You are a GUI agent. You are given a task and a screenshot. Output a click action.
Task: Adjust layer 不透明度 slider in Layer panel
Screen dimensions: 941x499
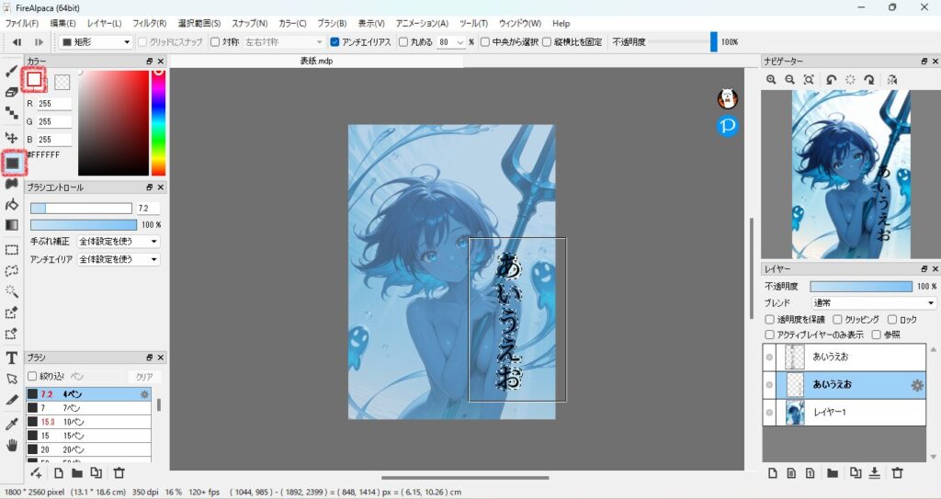860,287
